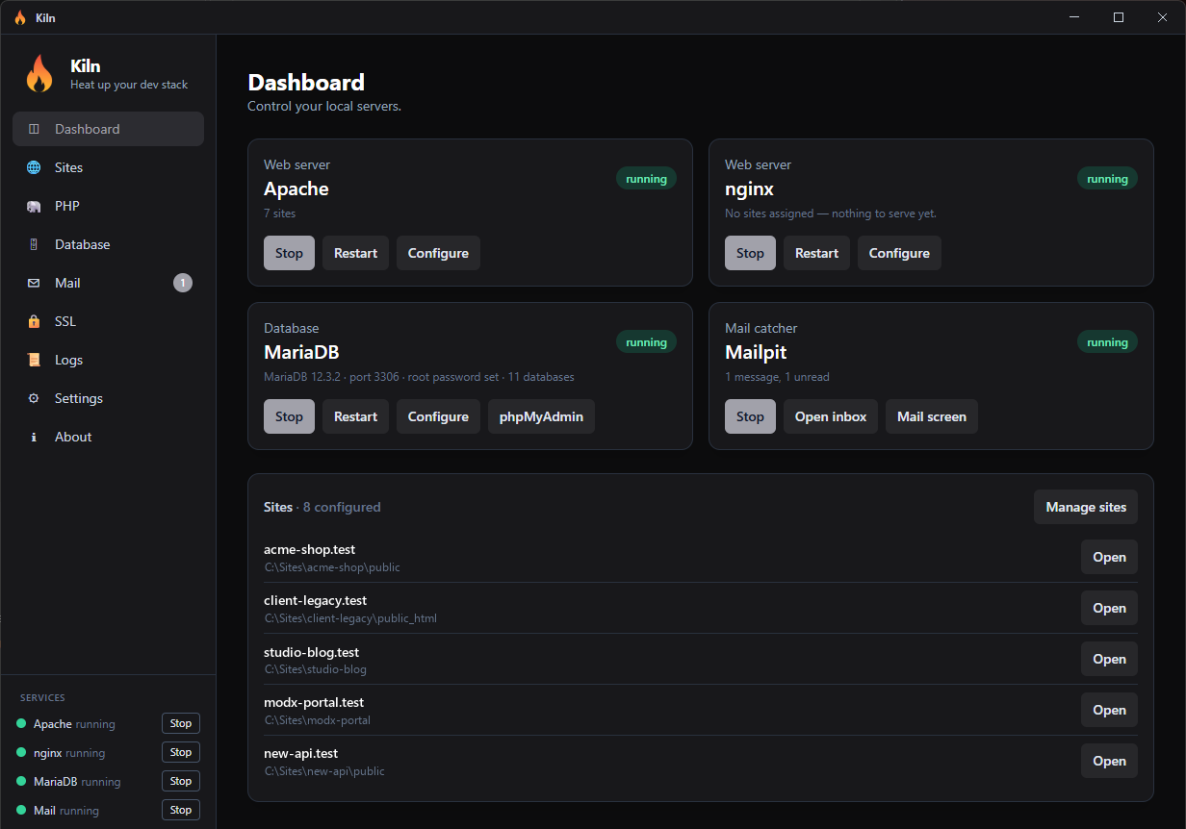
Task: Click the Mail envelope icon
Action: pyautogui.click(x=34, y=283)
